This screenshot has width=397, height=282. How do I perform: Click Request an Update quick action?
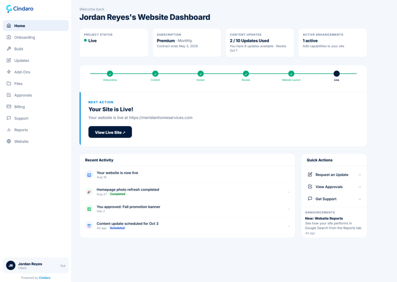coord(334,175)
